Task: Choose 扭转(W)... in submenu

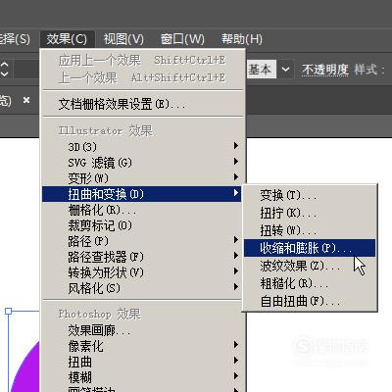Action: coord(310,230)
